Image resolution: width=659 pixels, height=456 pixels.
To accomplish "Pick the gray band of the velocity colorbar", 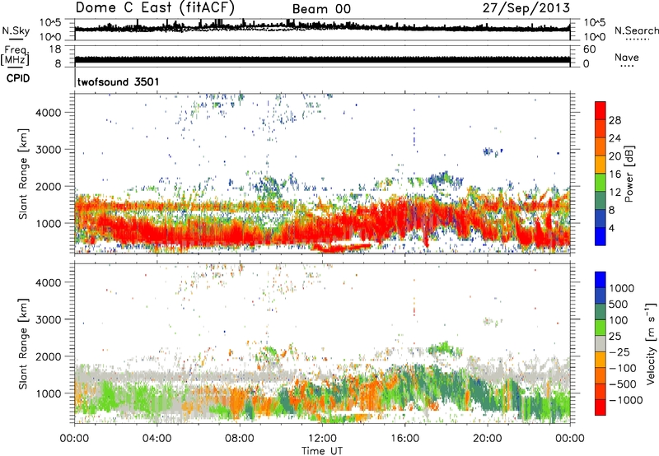I will click(601, 344).
